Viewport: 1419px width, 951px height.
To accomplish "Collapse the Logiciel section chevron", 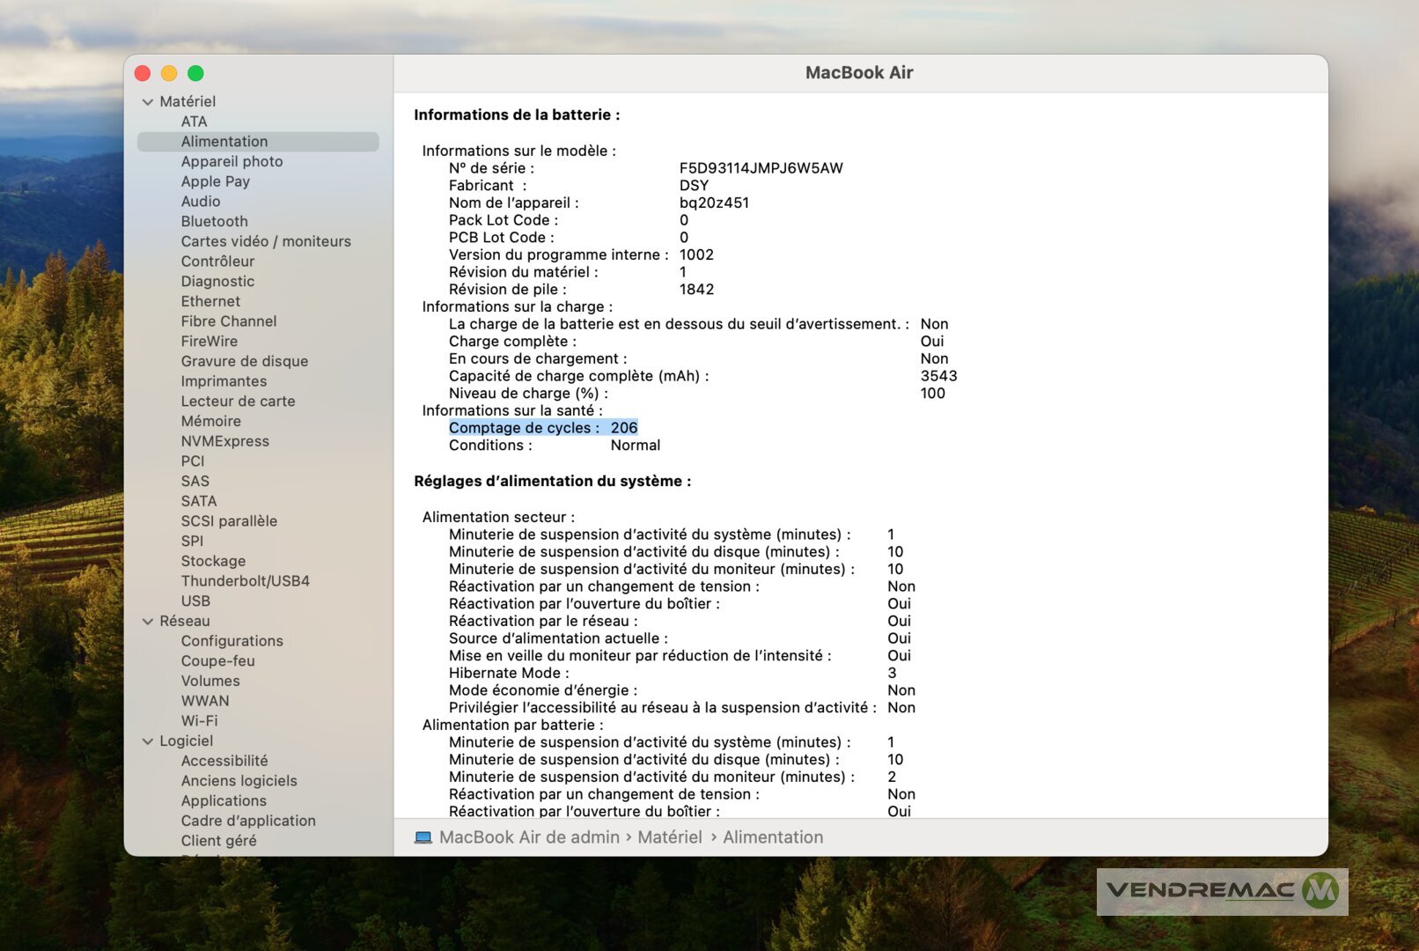I will [148, 741].
